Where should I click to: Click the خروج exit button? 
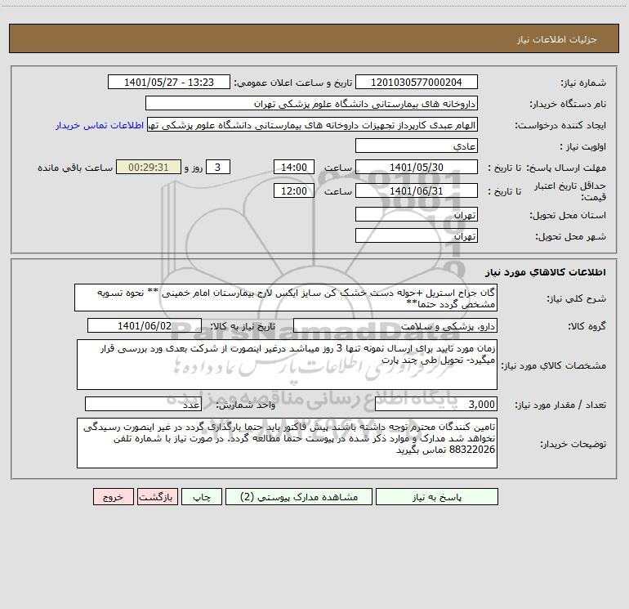tap(113, 497)
